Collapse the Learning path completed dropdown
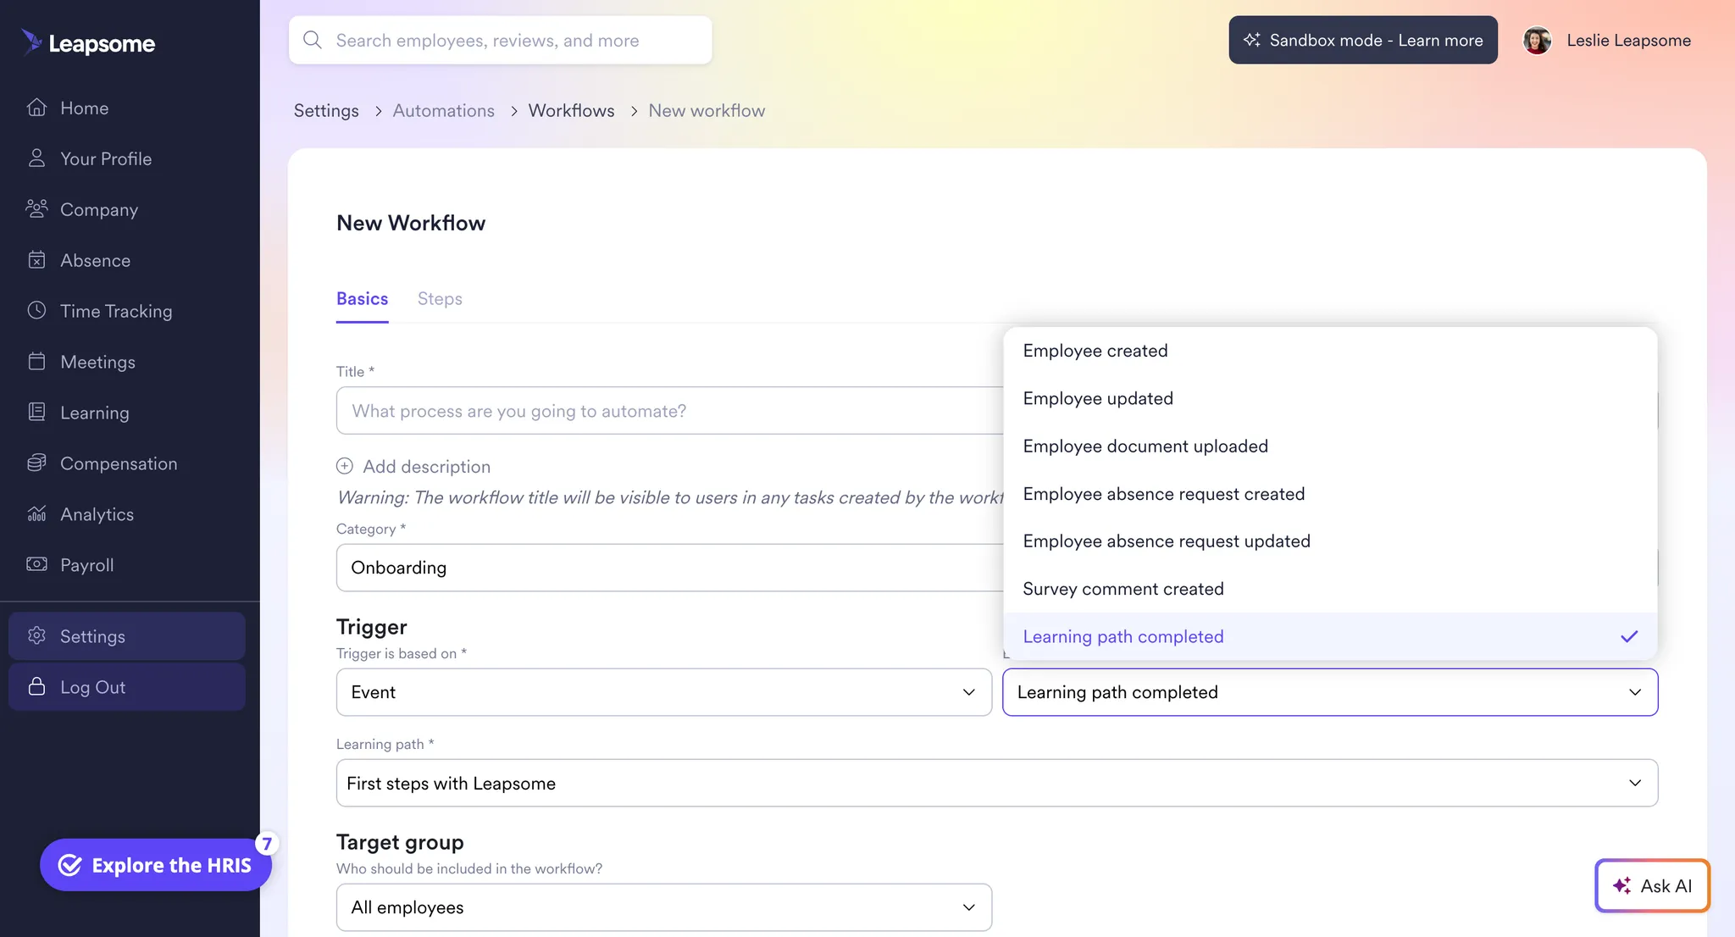This screenshot has width=1735, height=937. pos(1330,692)
